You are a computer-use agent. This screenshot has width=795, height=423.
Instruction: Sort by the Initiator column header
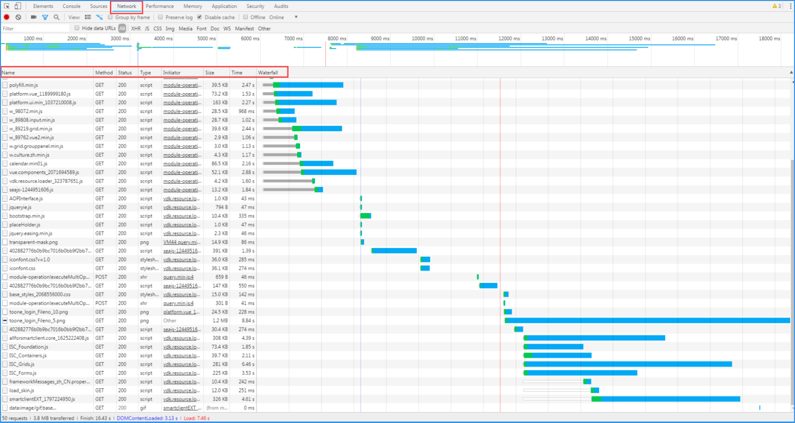coord(183,72)
